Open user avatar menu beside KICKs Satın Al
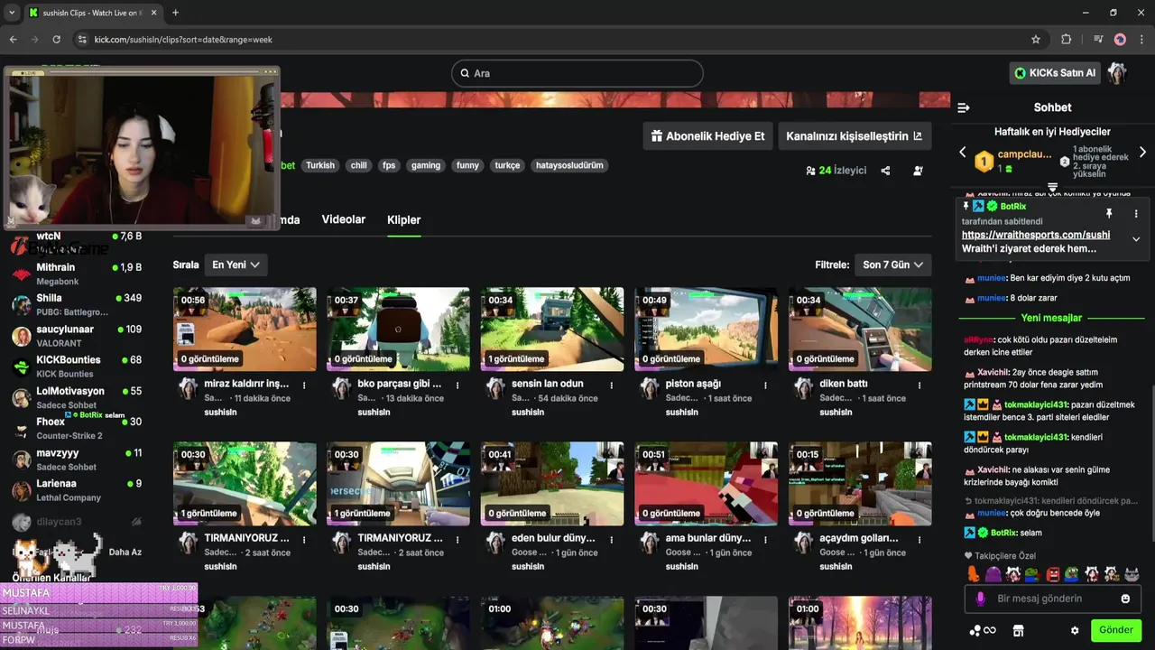This screenshot has height=650, width=1155. pos(1117,73)
